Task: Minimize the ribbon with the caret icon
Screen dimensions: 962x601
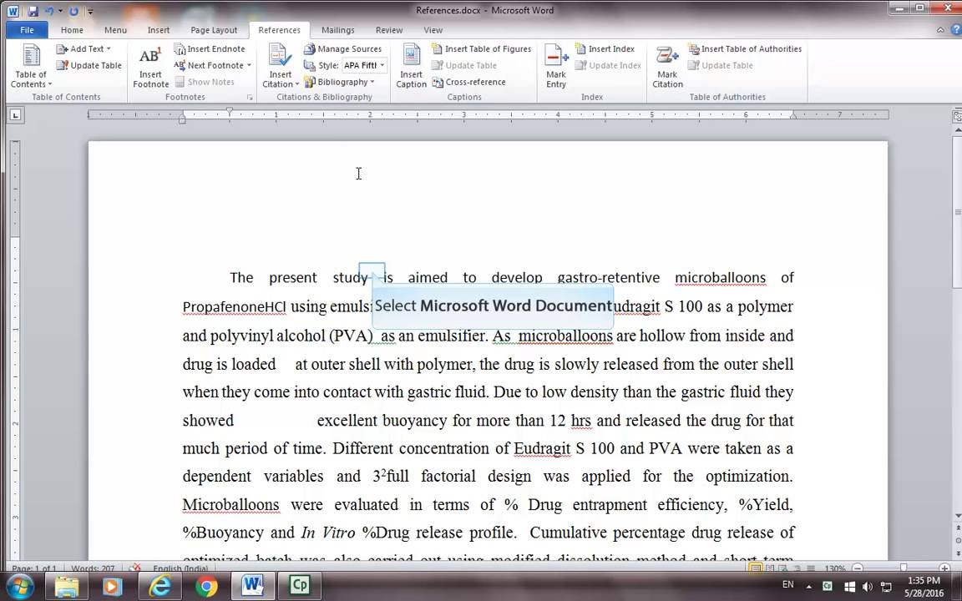Action: 940,29
